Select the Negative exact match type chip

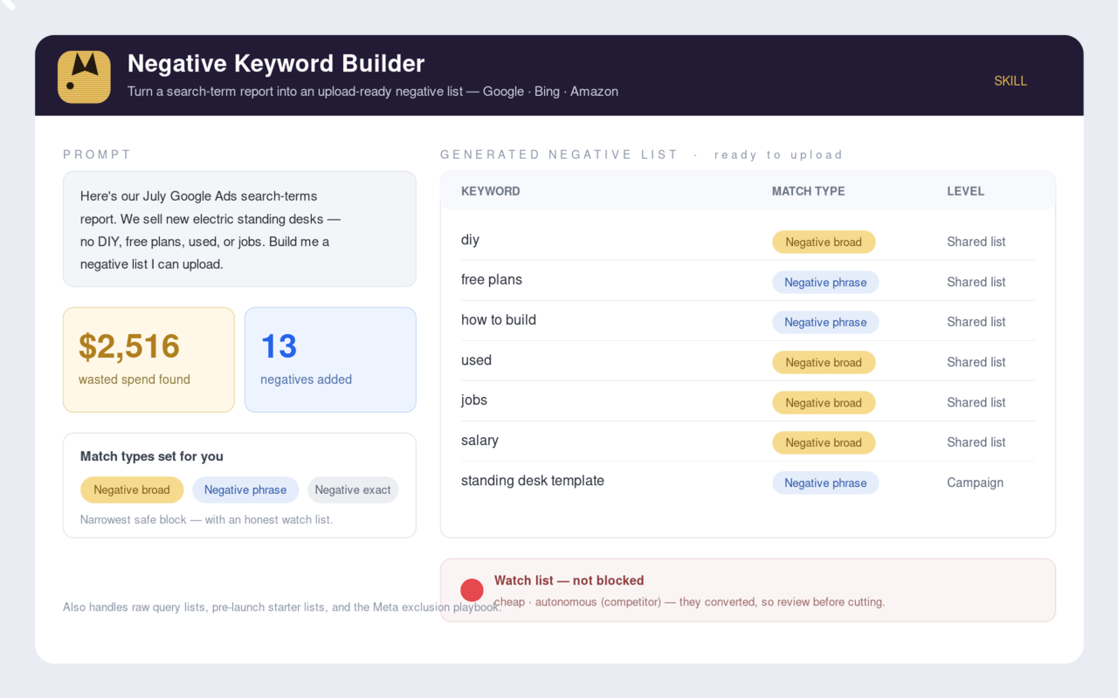tap(353, 489)
